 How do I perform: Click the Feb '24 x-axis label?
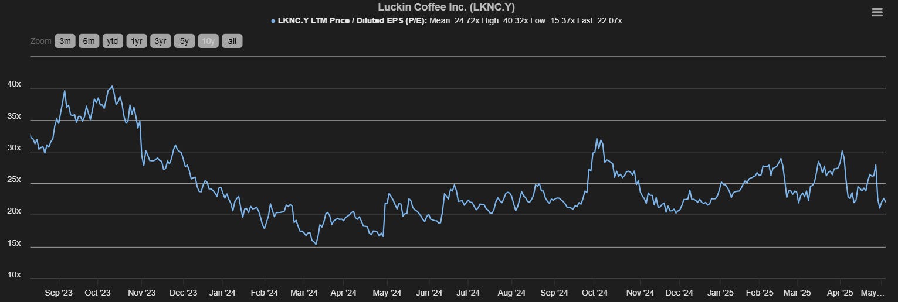click(264, 293)
